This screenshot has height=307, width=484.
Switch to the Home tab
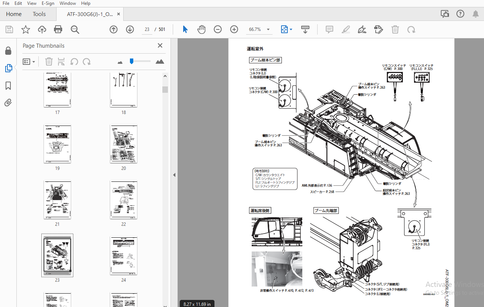pyautogui.click(x=14, y=14)
